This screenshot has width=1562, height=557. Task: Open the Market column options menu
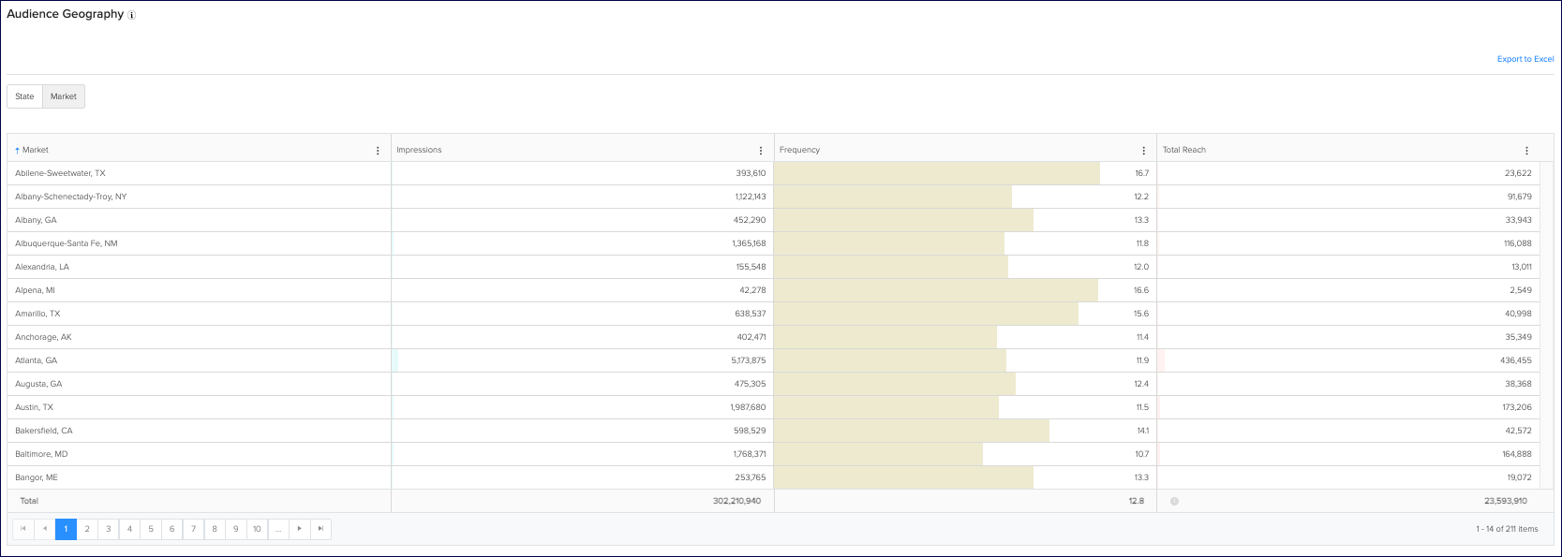(x=378, y=151)
